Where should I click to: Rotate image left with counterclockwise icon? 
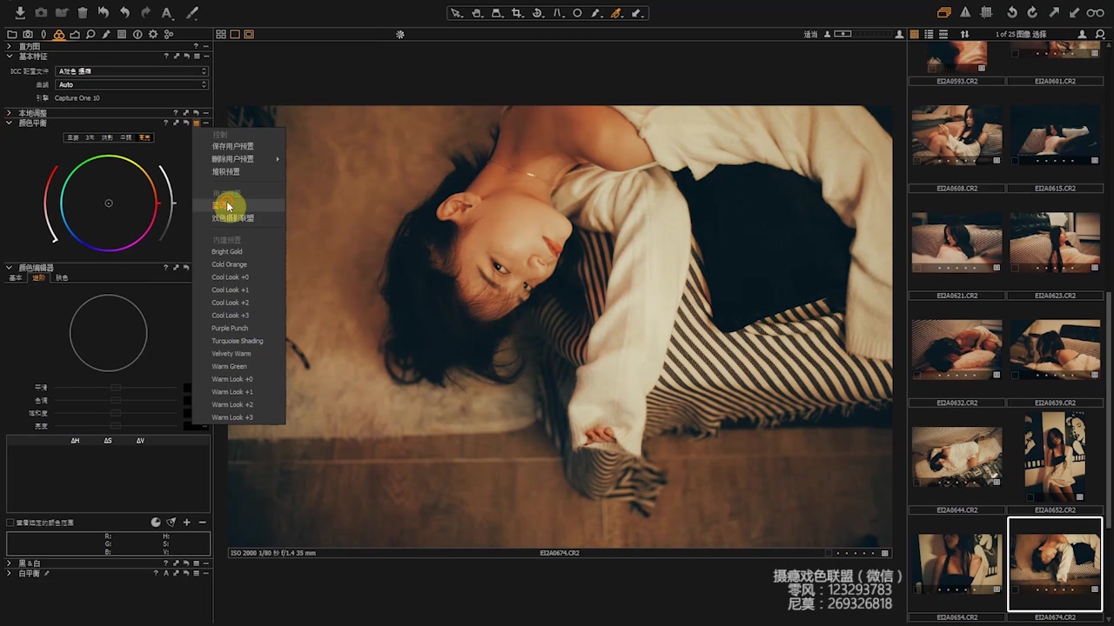tap(1011, 13)
